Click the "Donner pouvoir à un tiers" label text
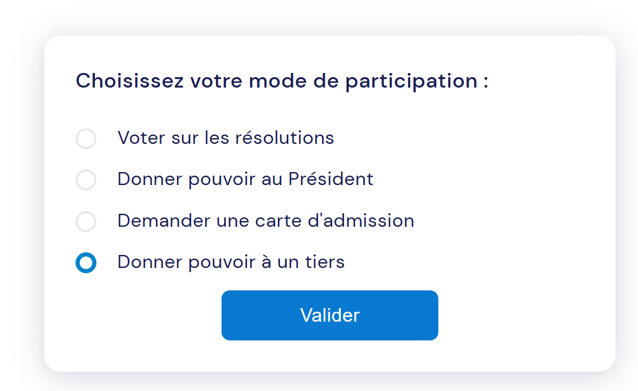 click(231, 262)
